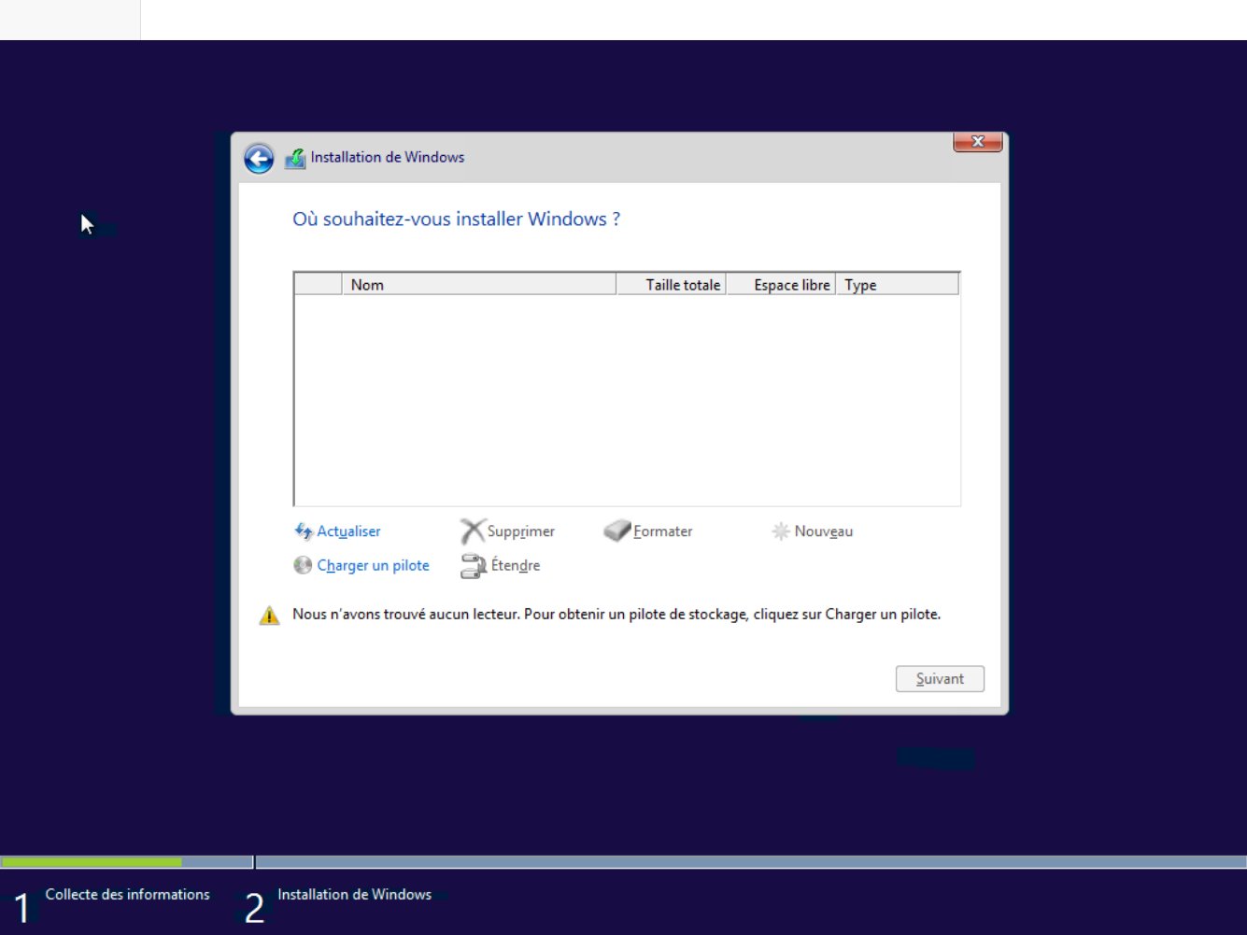Viewport: 1247px width, 935px height.
Task: Click the blue back arrow icon
Action: point(259,158)
